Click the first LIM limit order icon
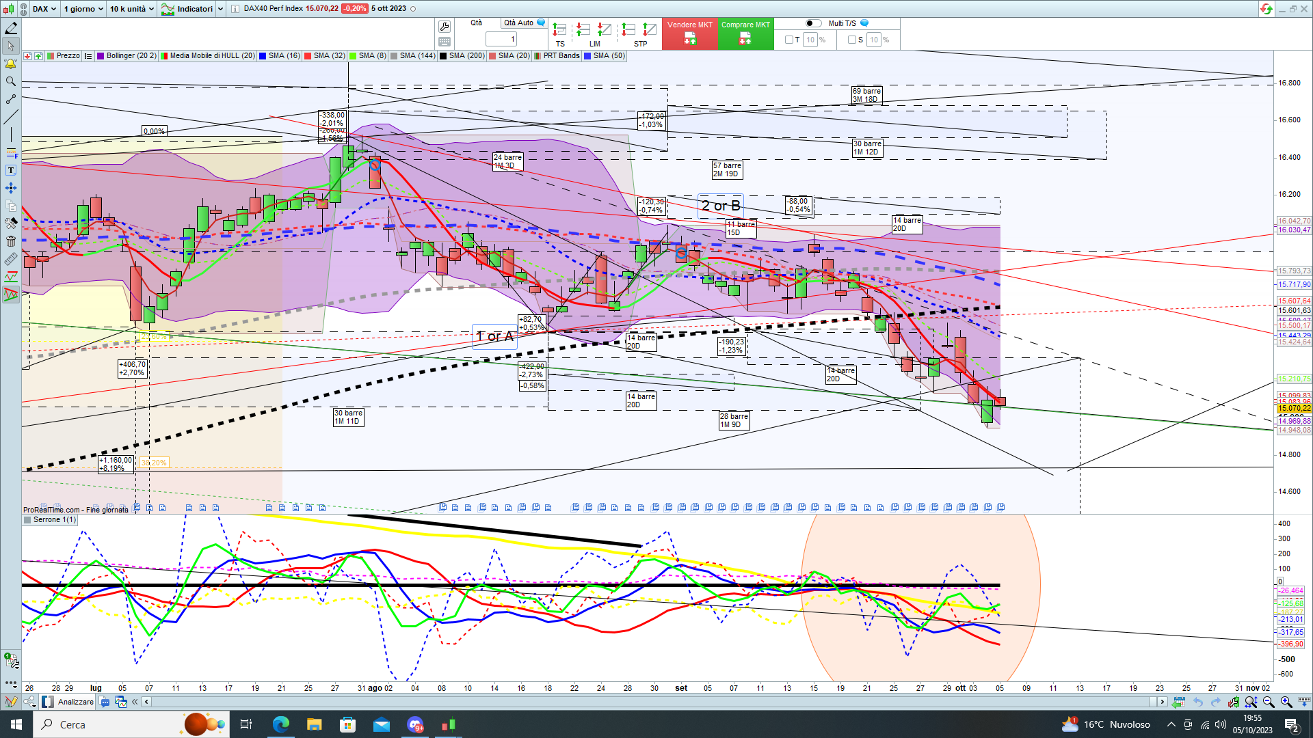 [583, 30]
